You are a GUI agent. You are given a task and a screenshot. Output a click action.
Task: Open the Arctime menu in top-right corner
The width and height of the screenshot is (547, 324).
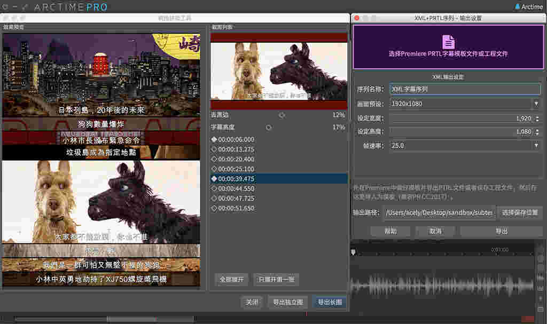(530, 6)
